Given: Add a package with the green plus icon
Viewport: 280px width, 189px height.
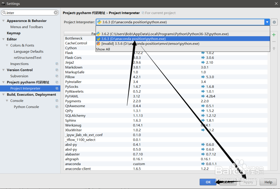Looking at the screenshot, I should 274,35.
